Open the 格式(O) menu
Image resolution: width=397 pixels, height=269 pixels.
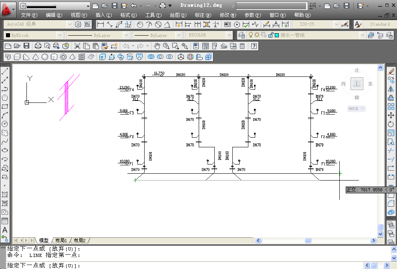pos(128,15)
